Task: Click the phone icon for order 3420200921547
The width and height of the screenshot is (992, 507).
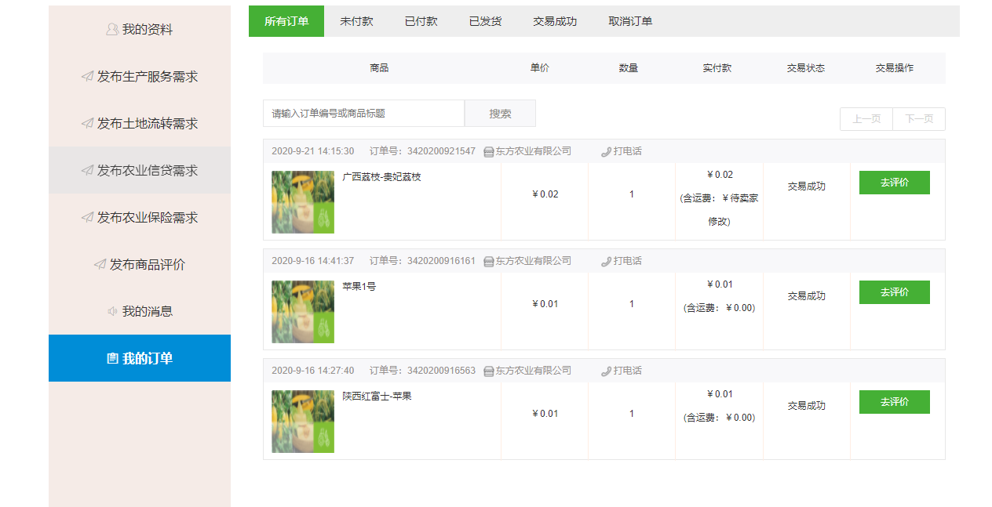Action: [x=606, y=151]
